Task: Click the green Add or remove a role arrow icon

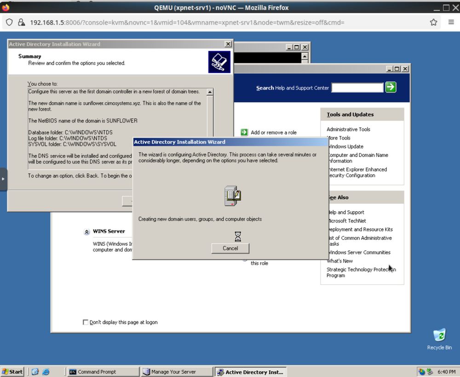Action: (x=244, y=132)
